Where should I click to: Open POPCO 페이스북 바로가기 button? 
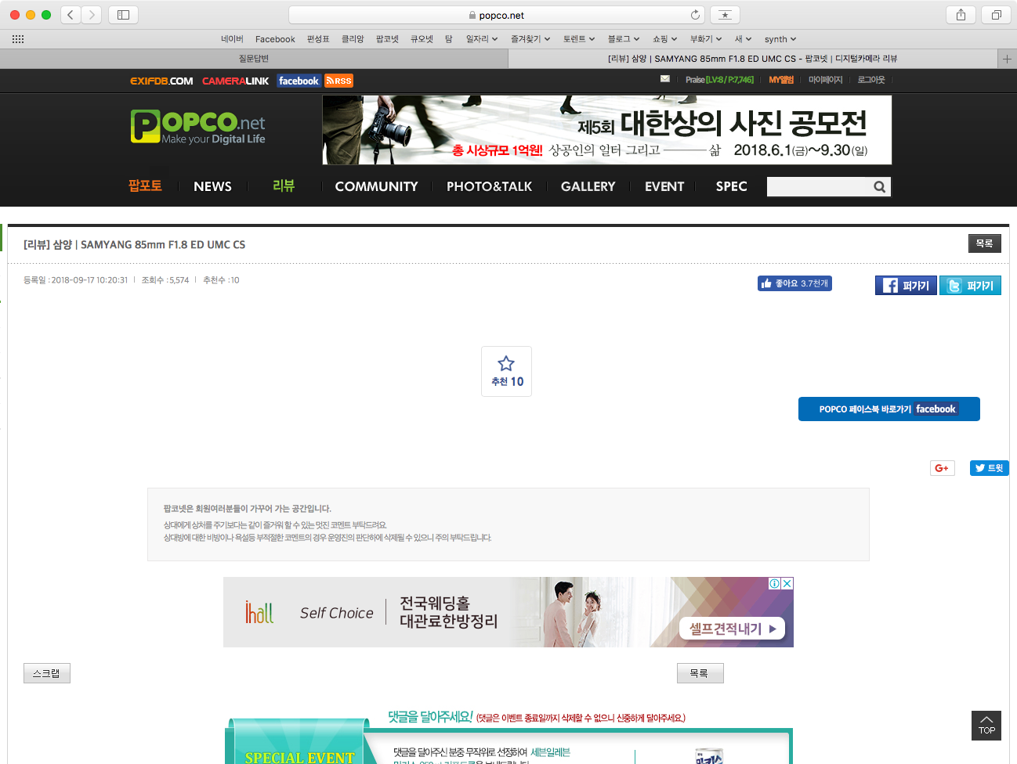889,409
